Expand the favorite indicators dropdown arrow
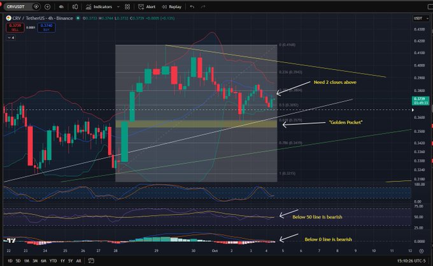Screen dimensions: 433x266 click(x=118, y=6)
